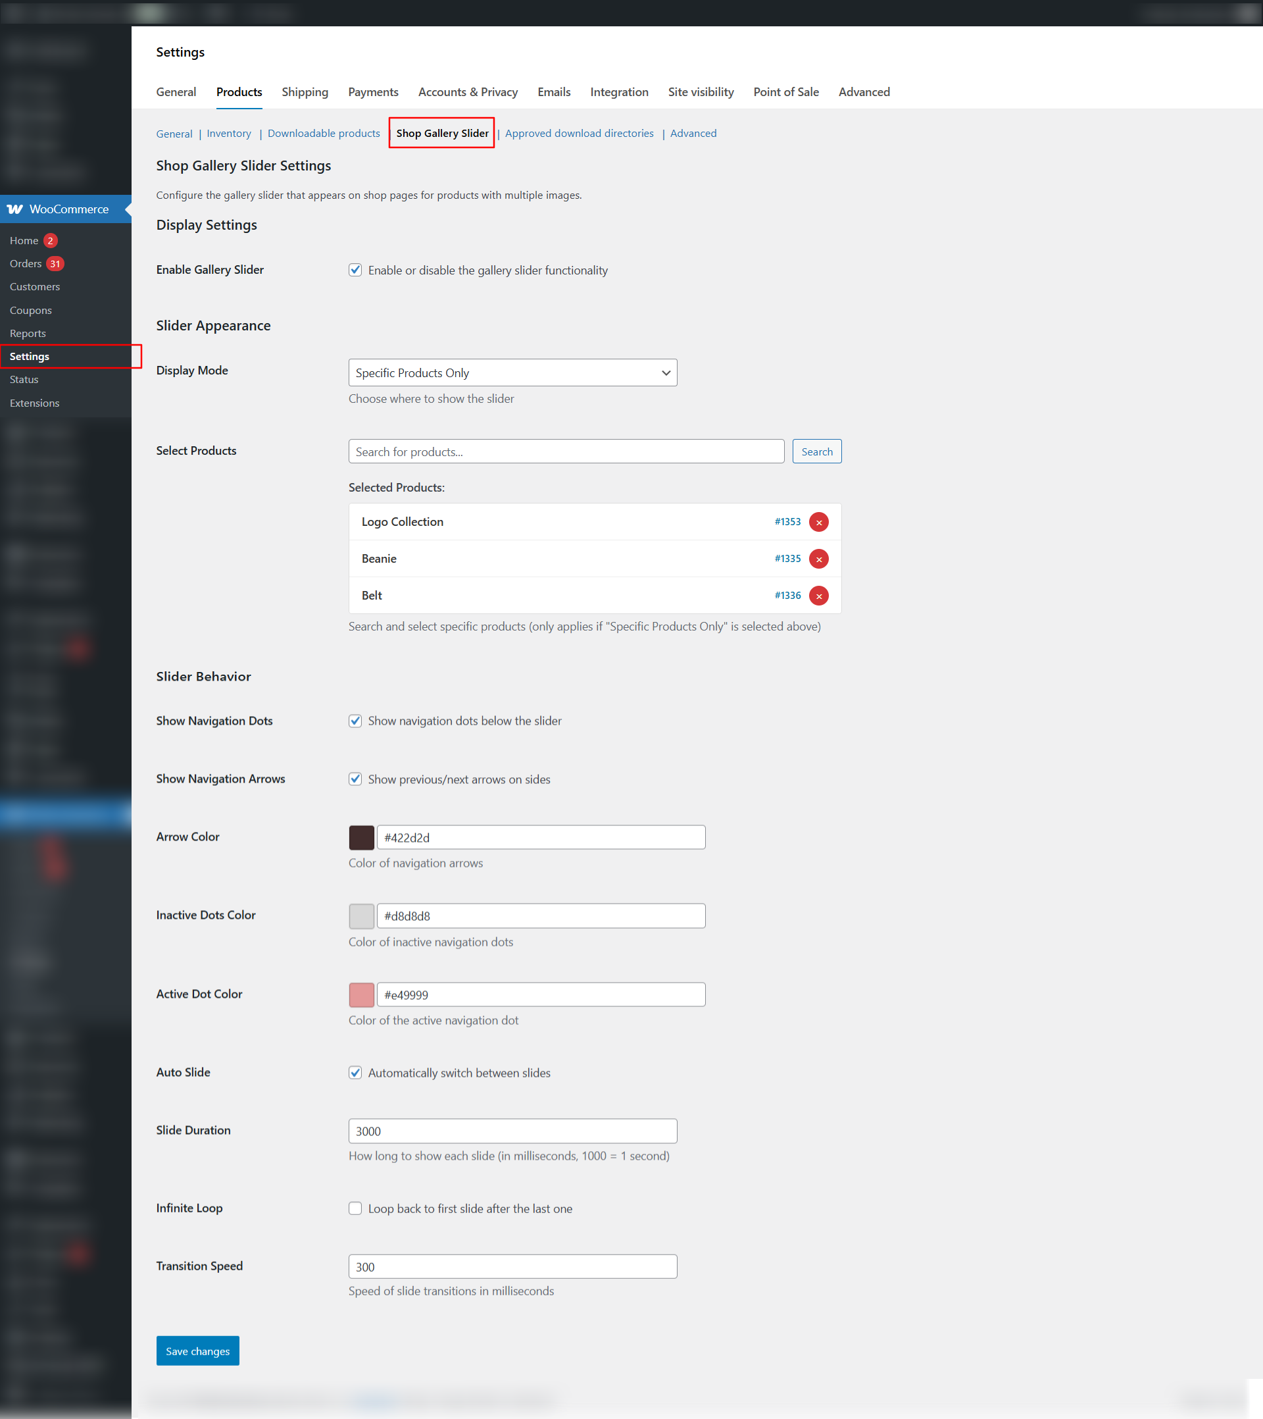Toggle Show Navigation Dots checkbox
Viewport: 1263px width, 1419px height.
[x=355, y=721]
